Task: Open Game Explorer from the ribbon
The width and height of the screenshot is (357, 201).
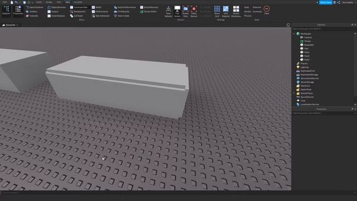Action: [35, 7]
